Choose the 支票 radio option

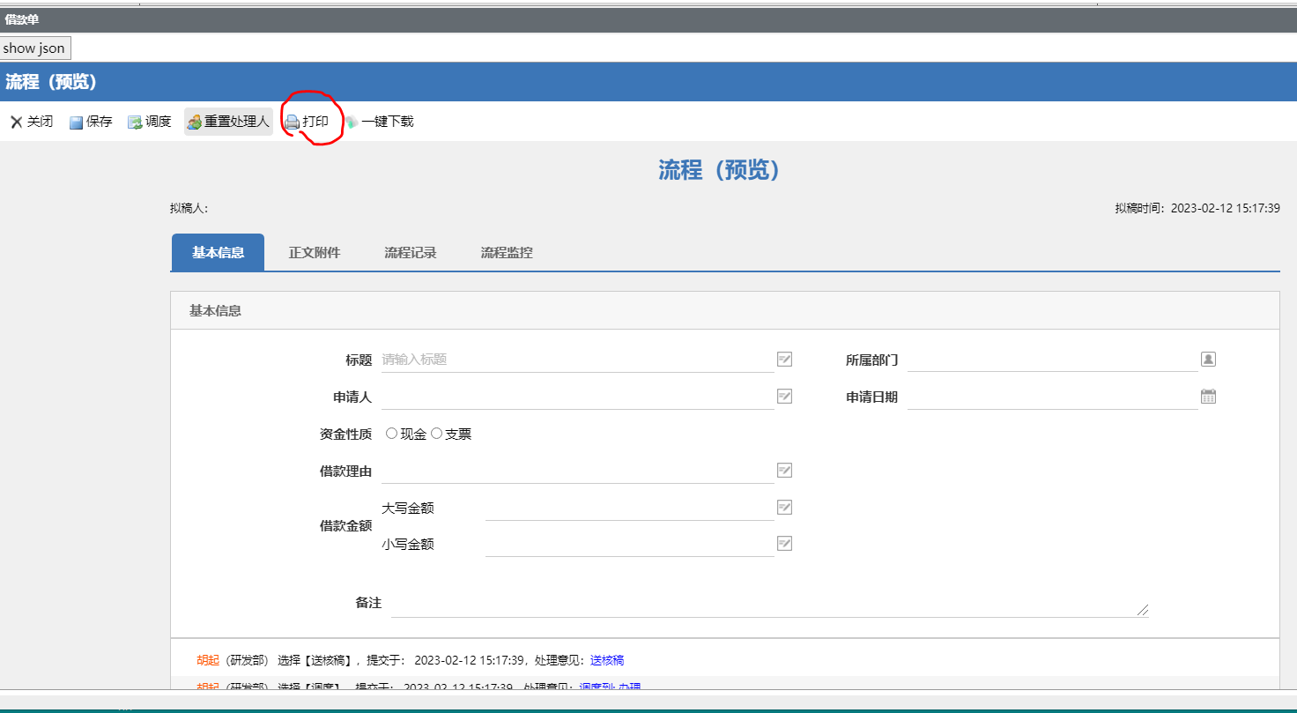coord(436,434)
